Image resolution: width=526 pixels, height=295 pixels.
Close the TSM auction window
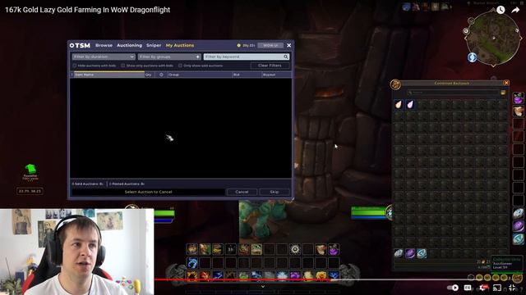288,45
